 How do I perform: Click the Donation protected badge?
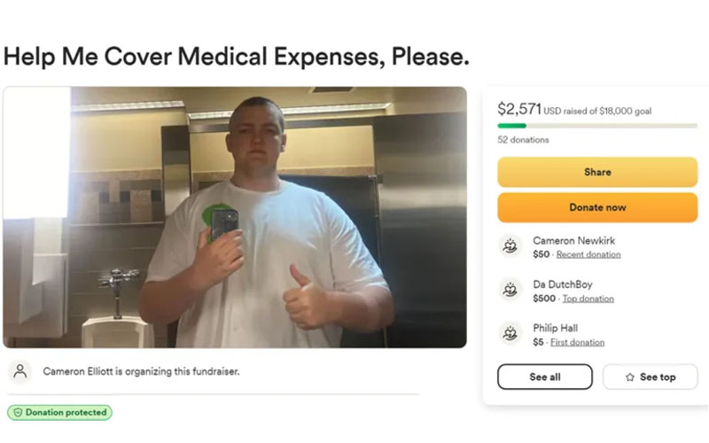59,412
